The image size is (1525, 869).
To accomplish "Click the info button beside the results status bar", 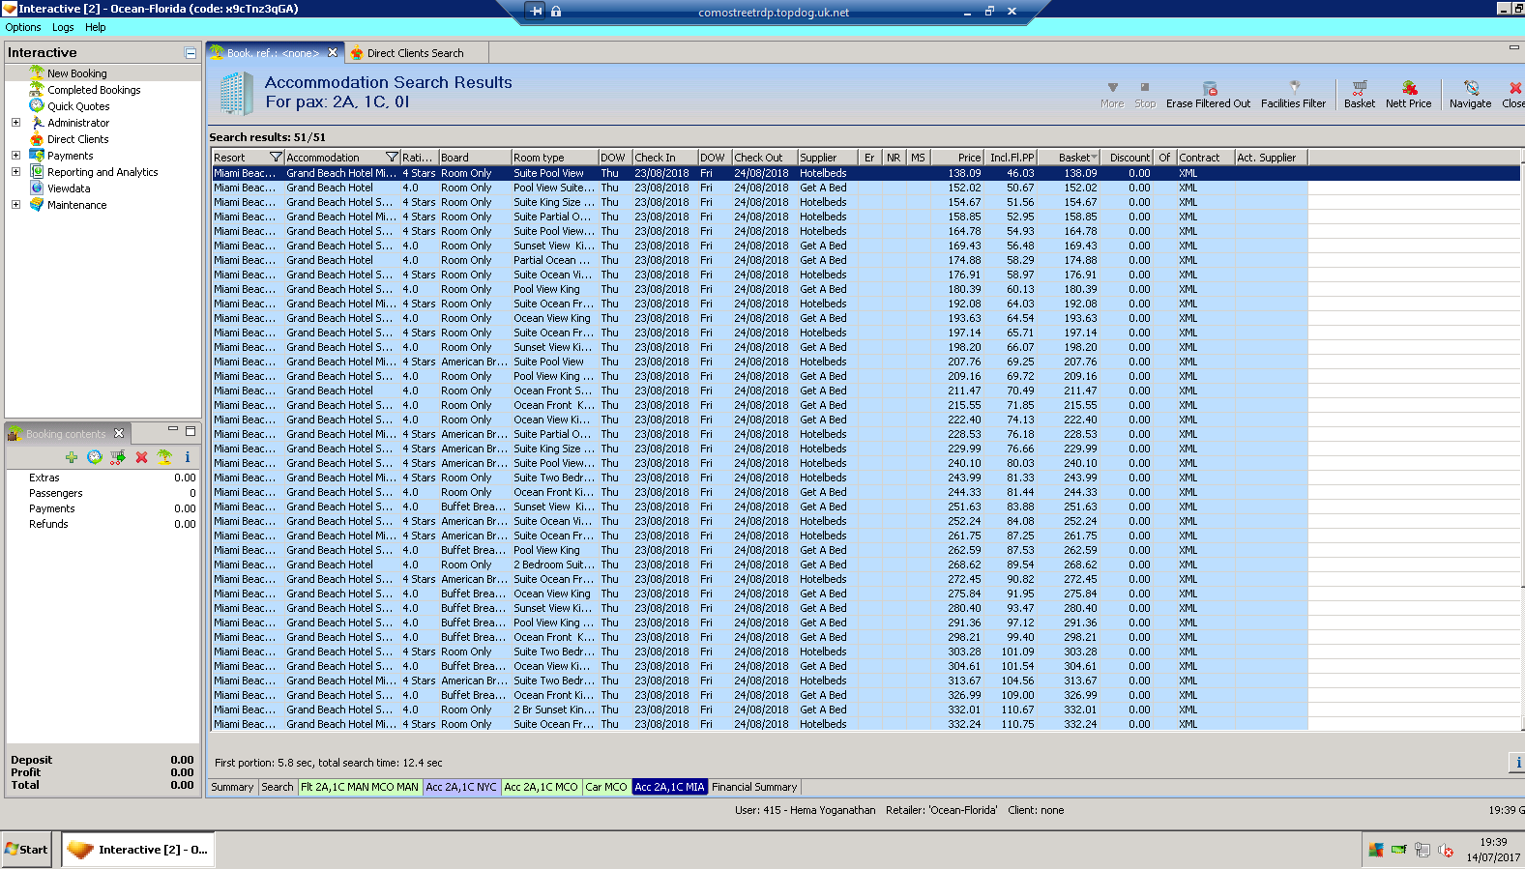I will click(x=1517, y=762).
